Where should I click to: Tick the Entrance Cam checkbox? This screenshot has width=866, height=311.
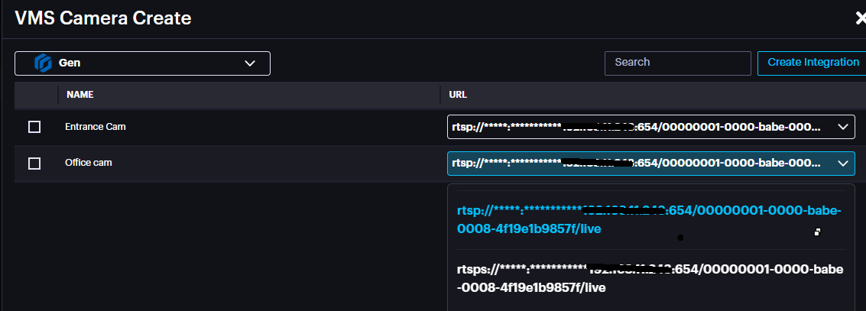click(34, 127)
